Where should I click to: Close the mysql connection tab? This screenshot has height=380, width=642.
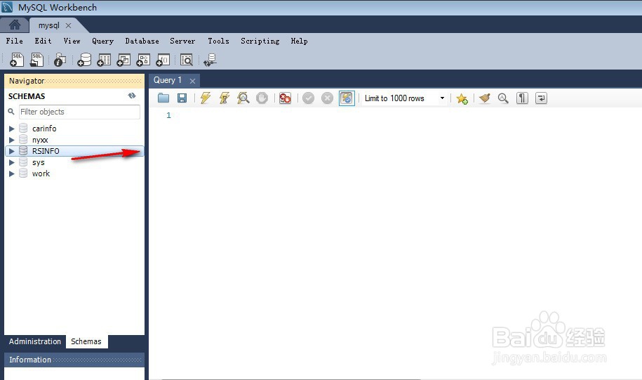pos(68,25)
